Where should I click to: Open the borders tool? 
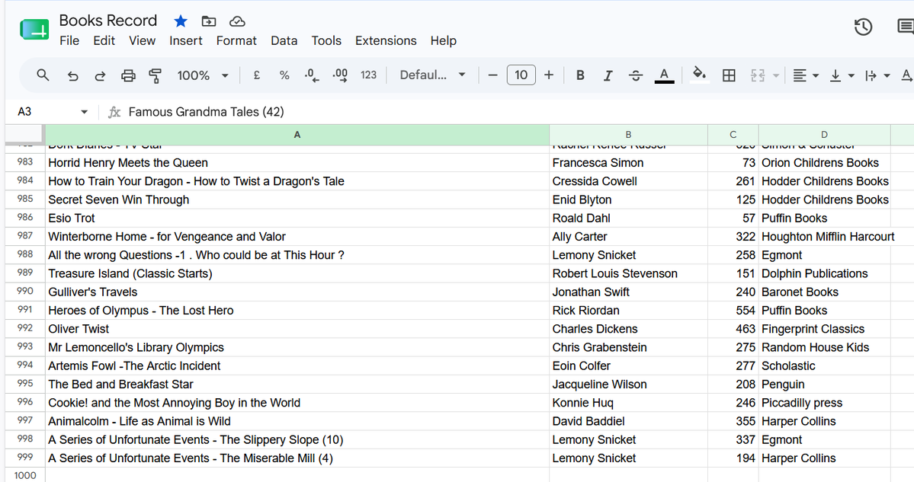click(x=729, y=75)
